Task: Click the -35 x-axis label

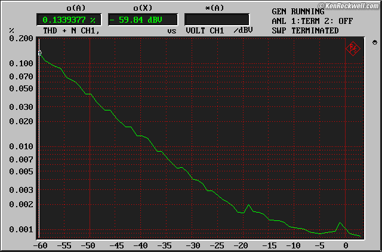Action: [x=164, y=245]
